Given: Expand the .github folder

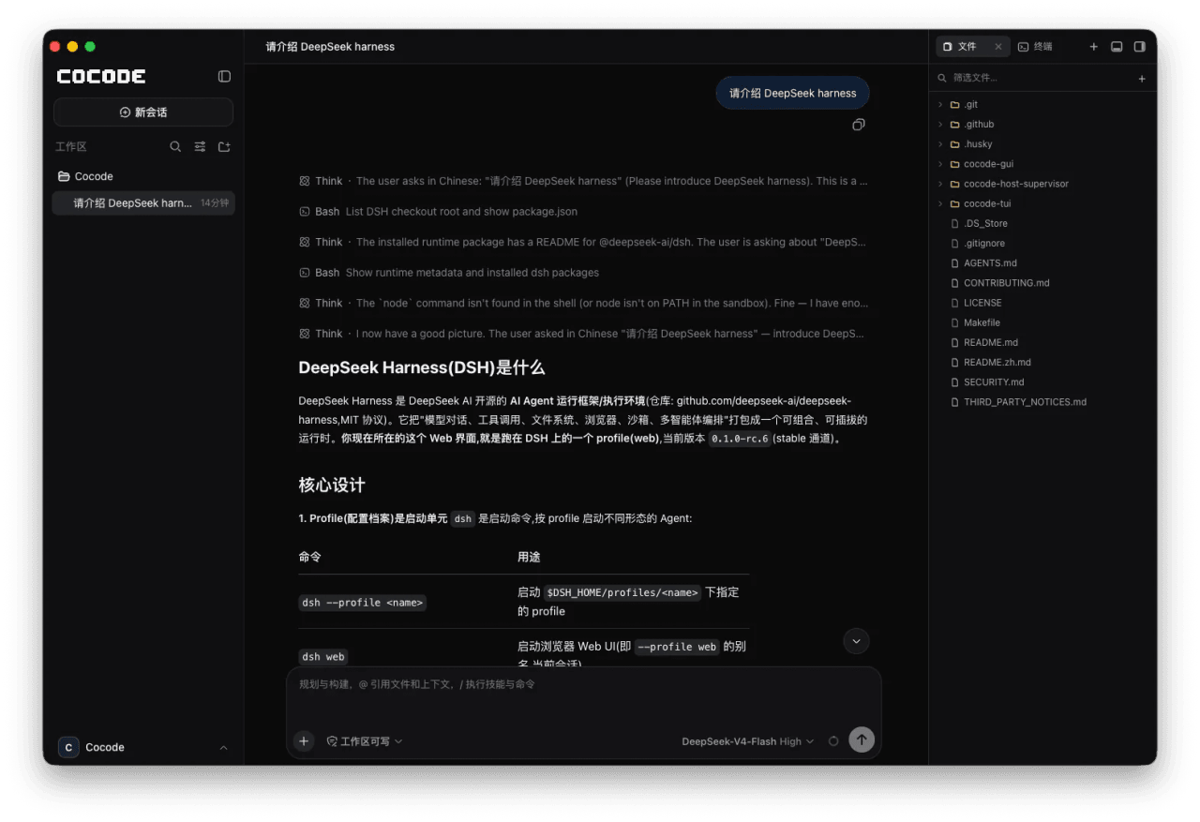Looking at the screenshot, I should [940, 124].
